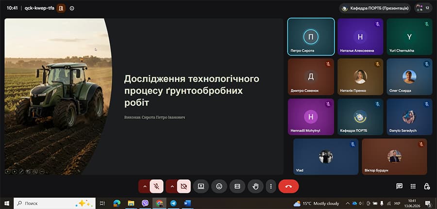Open Viber from the taskbar
The height and width of the screenshot is (209, 437).
(x=145, y=204)
